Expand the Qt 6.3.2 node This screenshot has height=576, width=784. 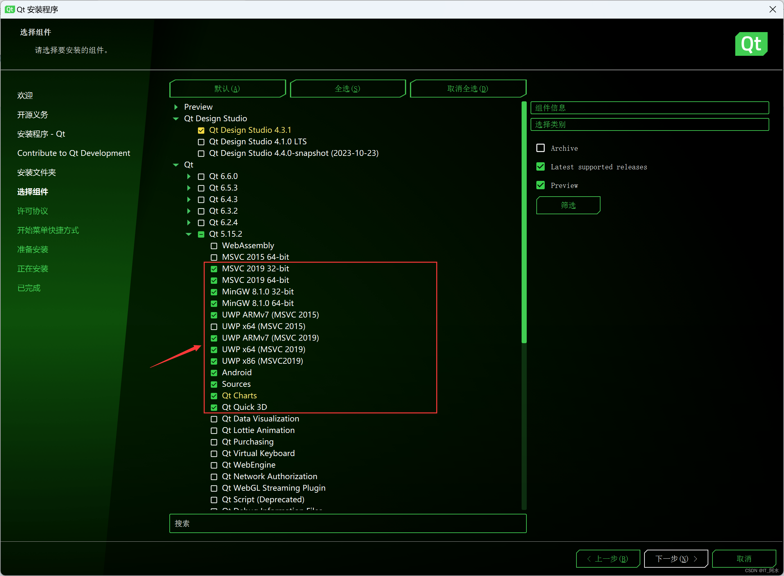pyautogui.click(x=189, y=211)
